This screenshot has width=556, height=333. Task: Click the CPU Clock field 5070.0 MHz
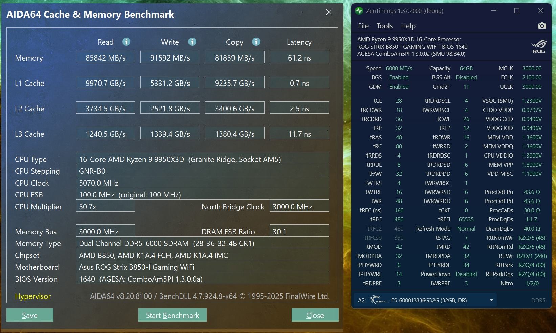coord(202,182)
